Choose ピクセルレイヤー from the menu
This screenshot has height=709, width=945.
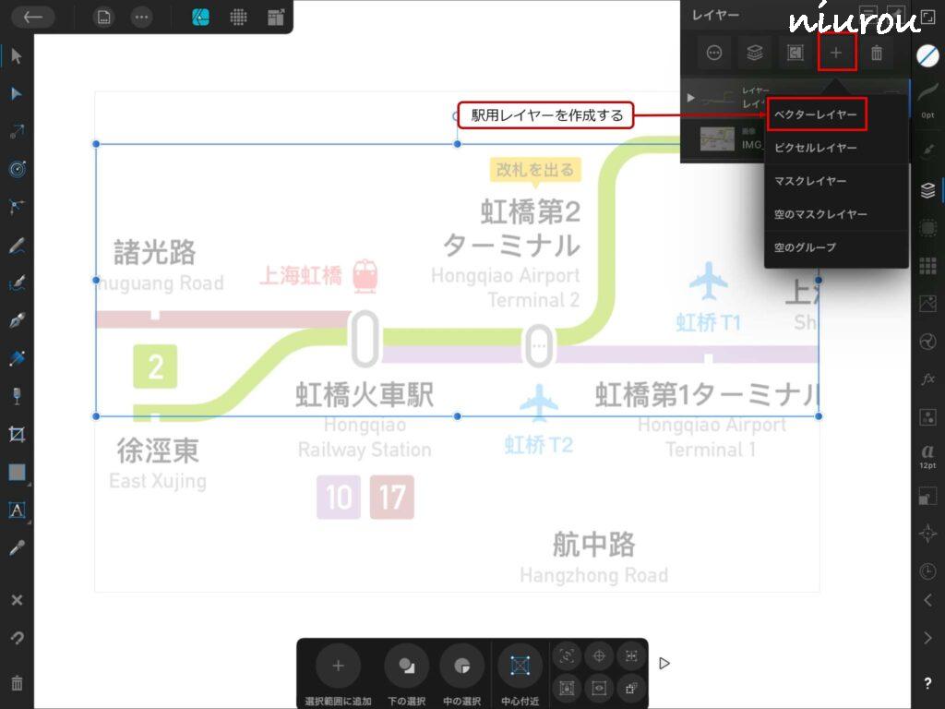[816, 148]
